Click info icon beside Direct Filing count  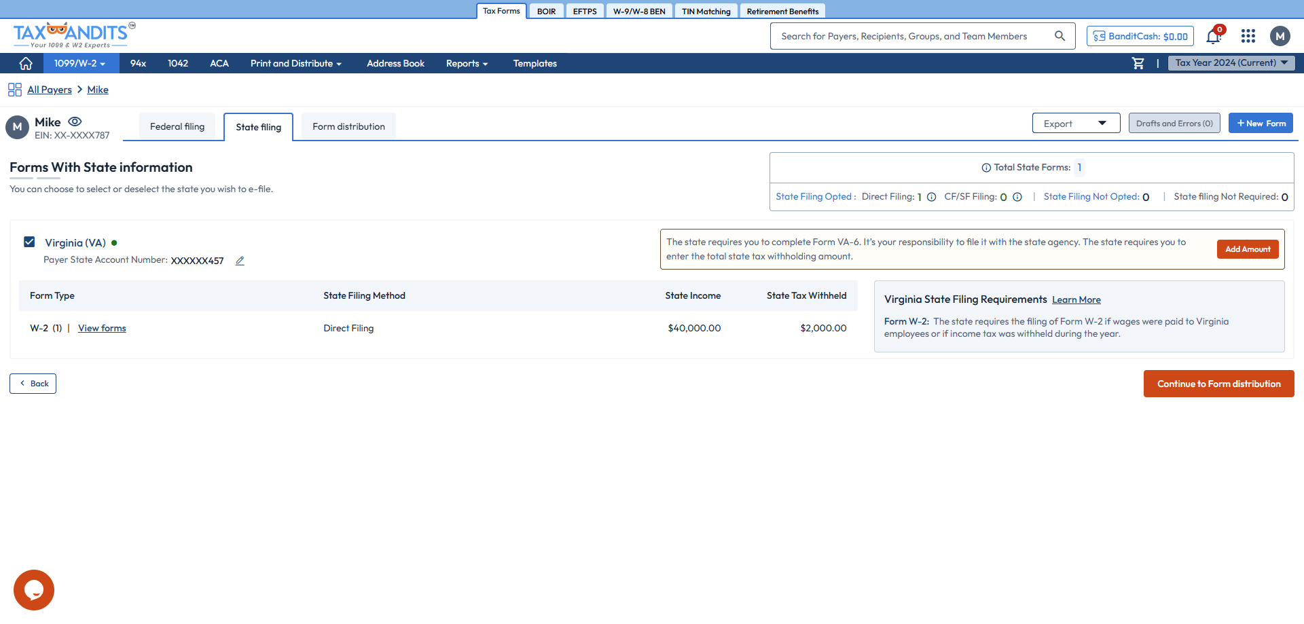coord(932,197)
